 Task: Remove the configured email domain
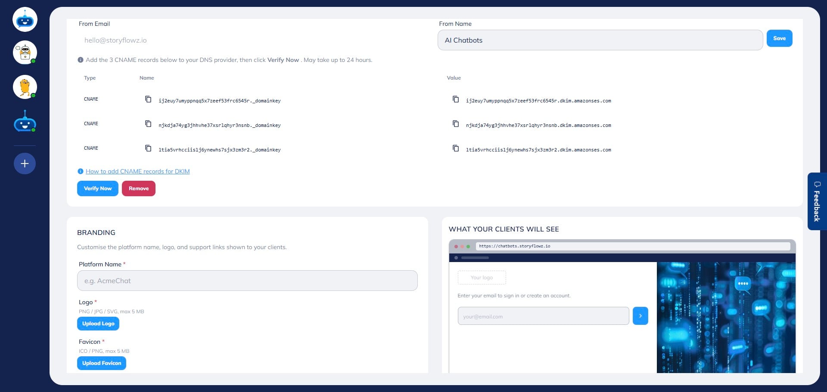[138, 188]
